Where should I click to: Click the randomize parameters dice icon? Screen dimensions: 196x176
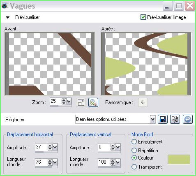pyautogui.click(x=175, y=119)
